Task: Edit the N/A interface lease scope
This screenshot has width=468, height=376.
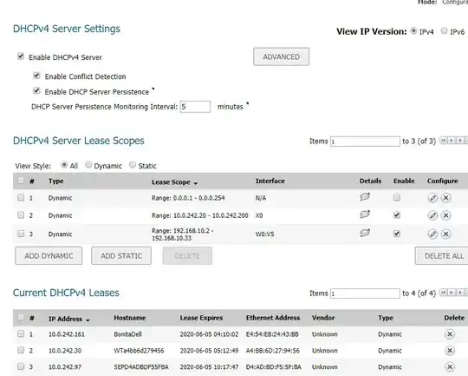Action: tap(432, 198)
